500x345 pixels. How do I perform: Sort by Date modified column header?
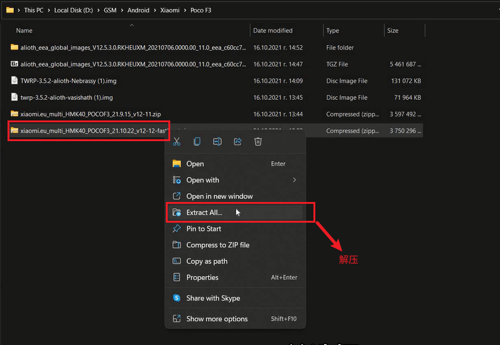click(x=273, y=31)
